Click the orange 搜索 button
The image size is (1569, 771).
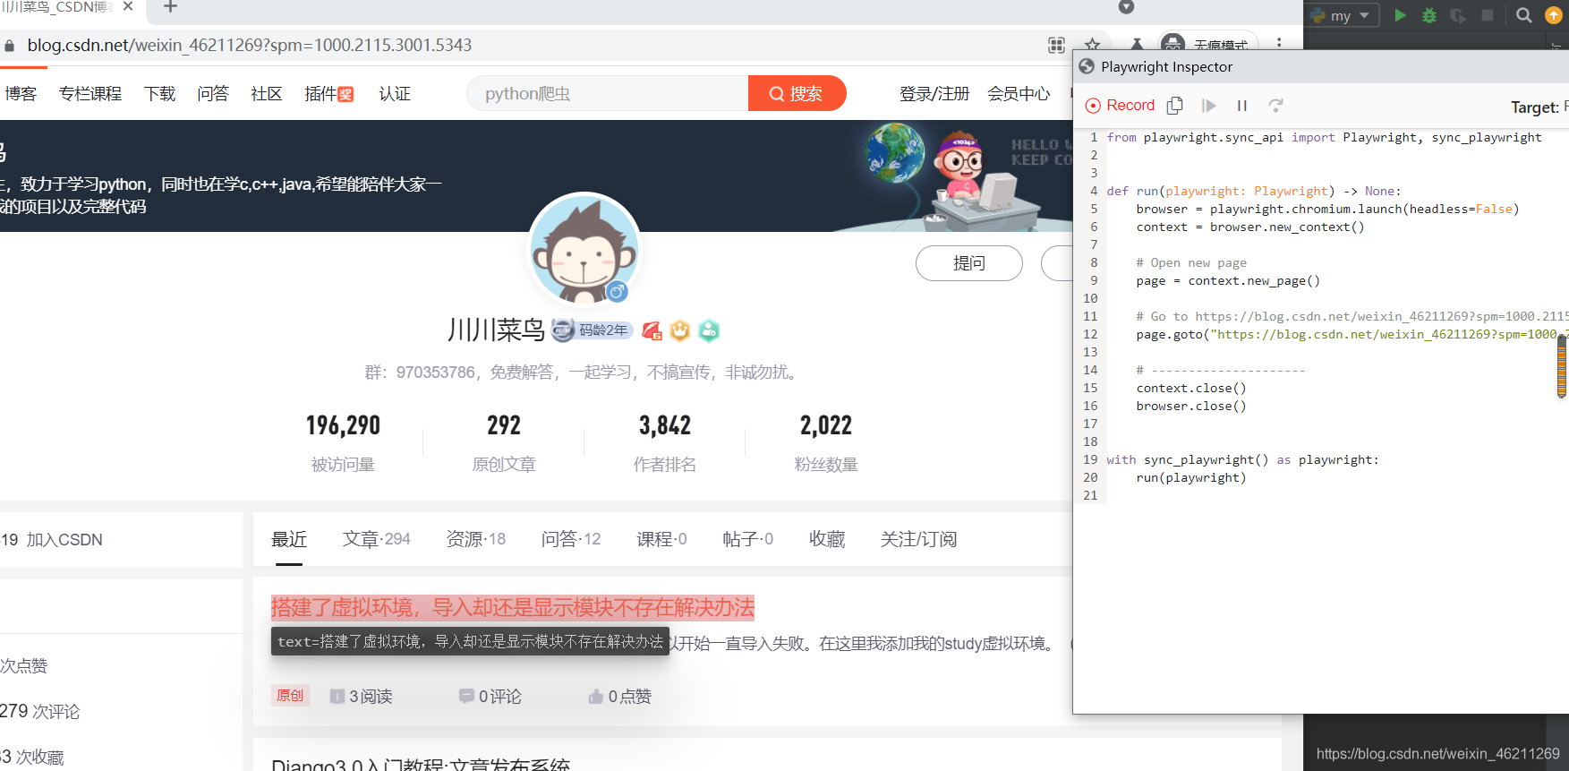(x=797, y=93)
